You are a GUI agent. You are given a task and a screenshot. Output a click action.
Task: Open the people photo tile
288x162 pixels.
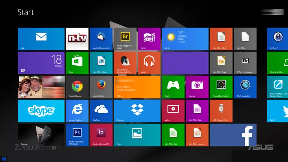pos(41,87)
